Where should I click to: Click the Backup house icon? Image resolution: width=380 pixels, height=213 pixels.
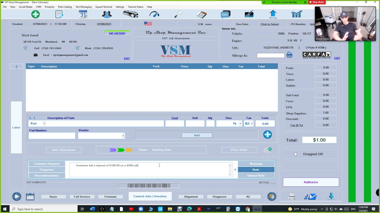[273, 14]
